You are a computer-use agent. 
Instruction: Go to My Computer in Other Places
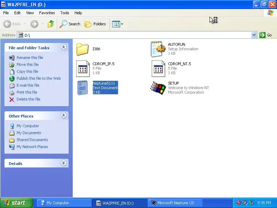(x=28, y=126)
